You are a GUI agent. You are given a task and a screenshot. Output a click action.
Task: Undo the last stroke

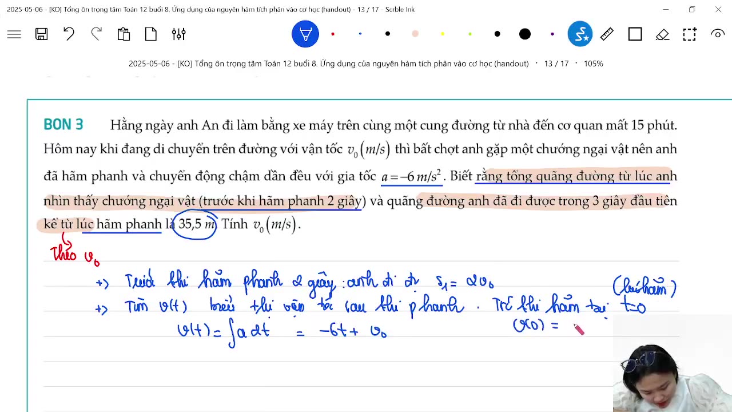coord(69,34)
